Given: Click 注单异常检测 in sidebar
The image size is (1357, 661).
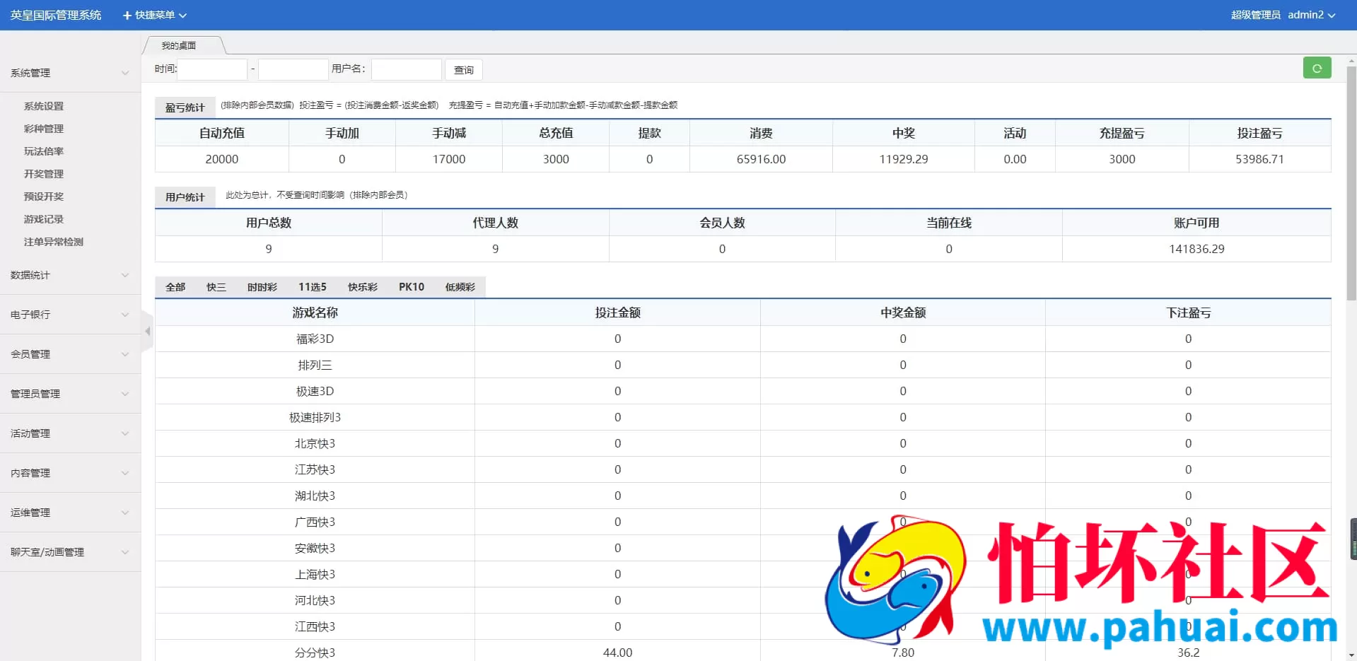Looking at the screenshot, I should [52, 241].
